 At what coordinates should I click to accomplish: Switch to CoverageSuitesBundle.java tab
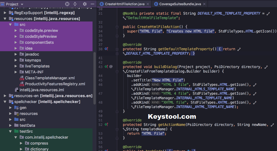180,4
